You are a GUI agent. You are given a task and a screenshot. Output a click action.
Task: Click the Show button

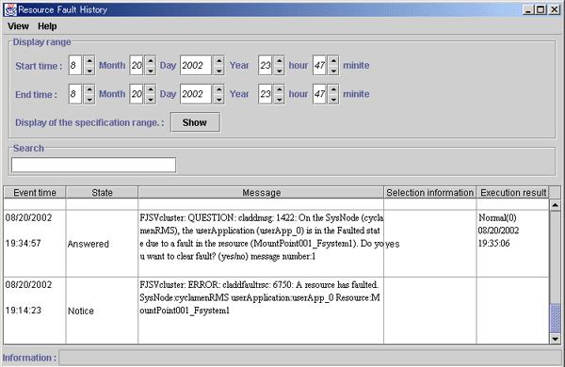[195, 122]
